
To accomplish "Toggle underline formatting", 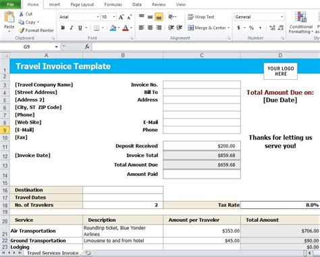I will (x=80, y=28).
